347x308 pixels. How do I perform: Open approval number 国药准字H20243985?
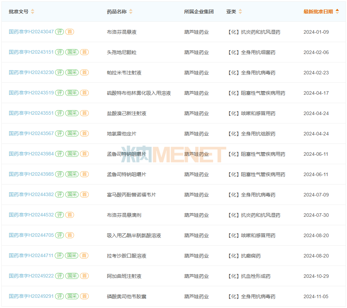click(31, 174)
